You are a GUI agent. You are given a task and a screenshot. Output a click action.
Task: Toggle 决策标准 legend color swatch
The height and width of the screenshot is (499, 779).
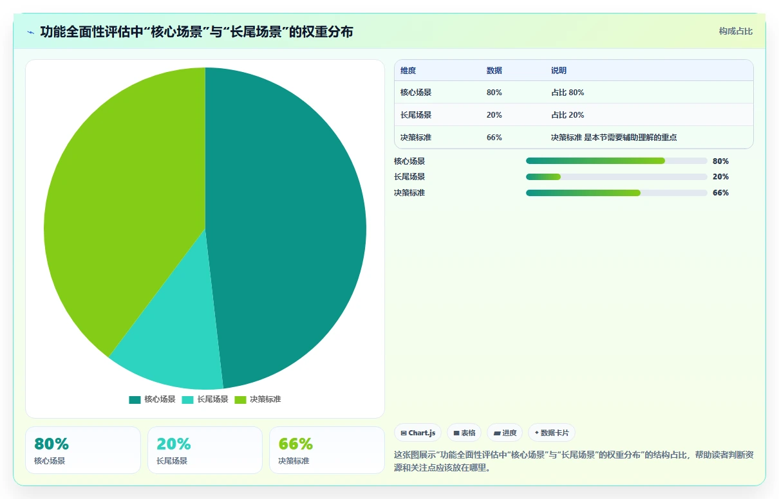(x=240, y=399)
